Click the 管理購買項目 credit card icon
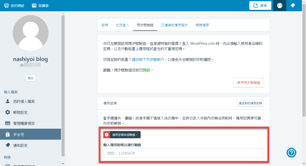This screenshot has height=166, width=306. click(8, 123)
